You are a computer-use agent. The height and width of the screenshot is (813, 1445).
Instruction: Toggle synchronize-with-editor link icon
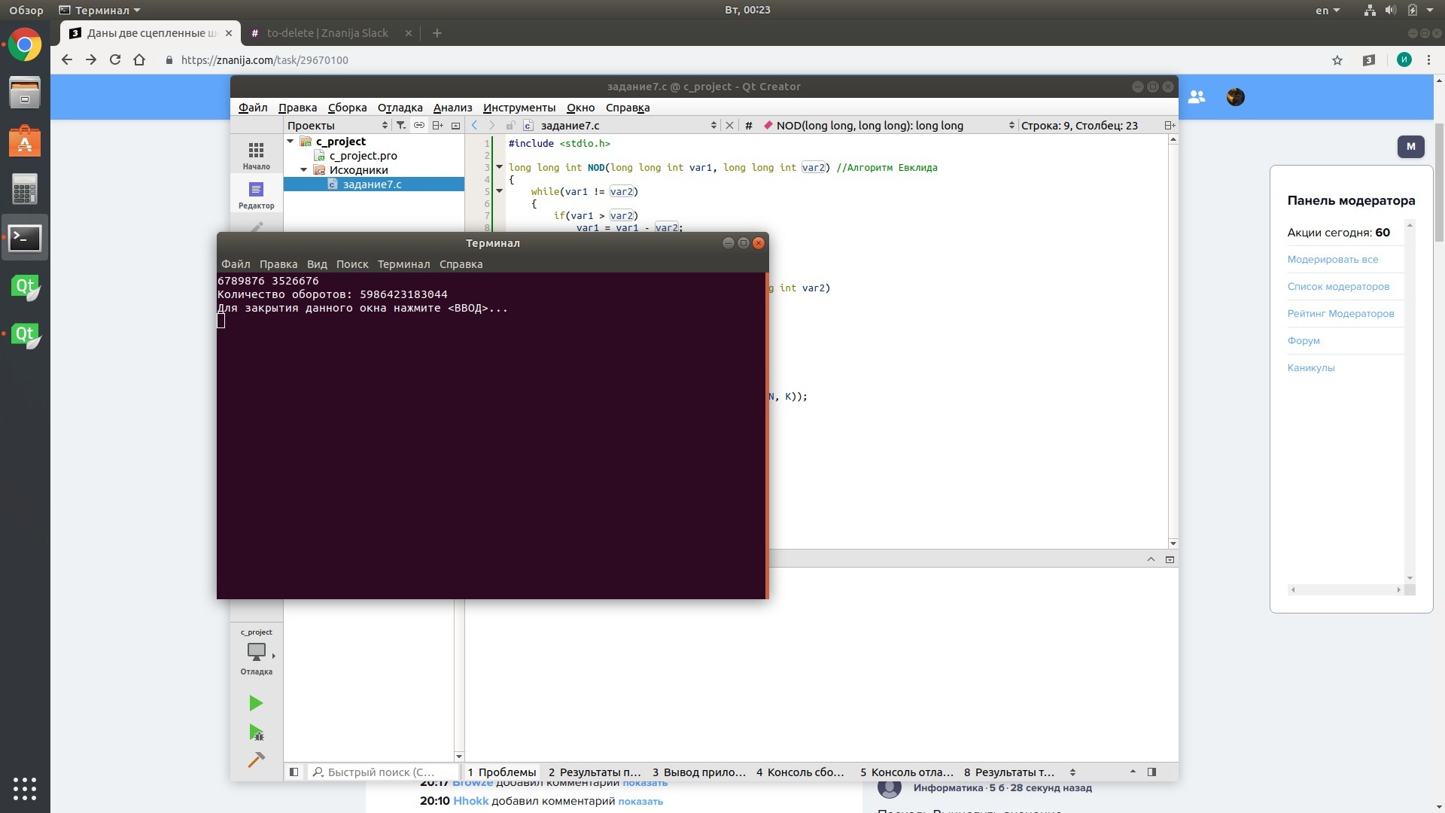coord(419,126)
